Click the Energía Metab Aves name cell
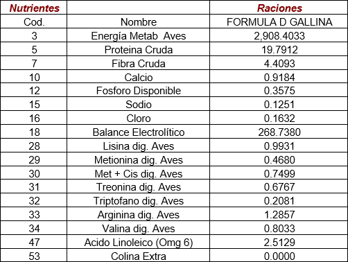Screen dimensions: 348x262 pos(138,35)
